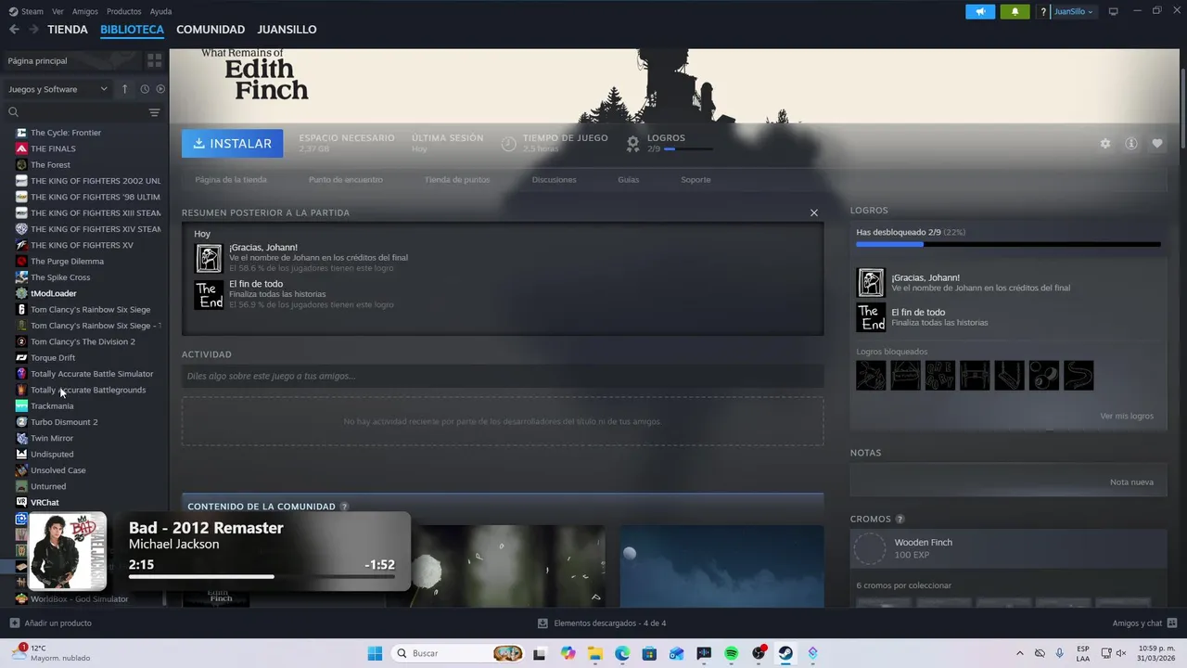Open the Productos menu
The width and height of the screenshot is (1187, 668).
coord(124,11)
